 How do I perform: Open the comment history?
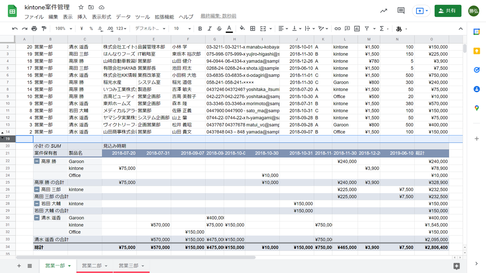click(x=401, y=11)
